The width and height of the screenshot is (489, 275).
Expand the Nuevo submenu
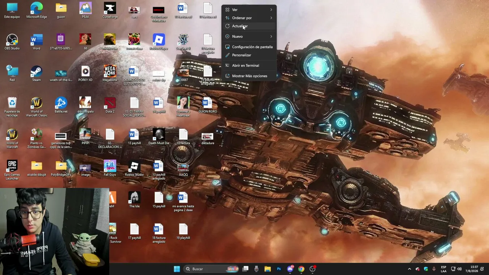(249, 36)
